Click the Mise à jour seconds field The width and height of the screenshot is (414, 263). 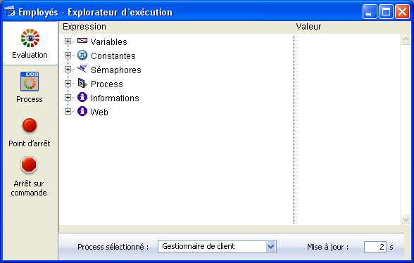[x=375, y=247]
